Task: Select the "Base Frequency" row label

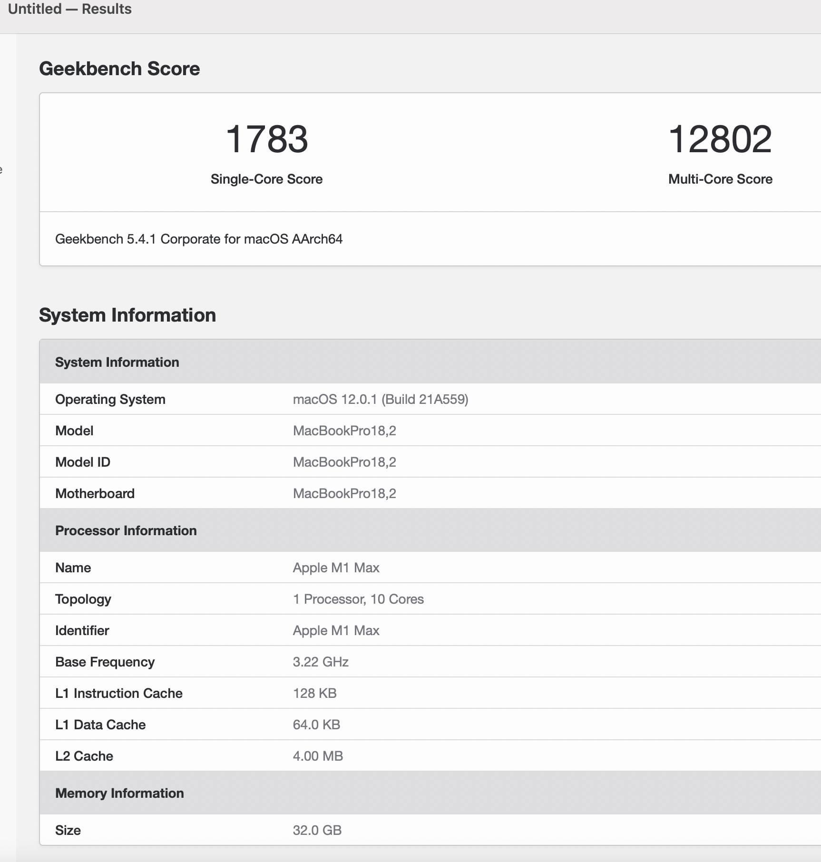Action: 105,662
